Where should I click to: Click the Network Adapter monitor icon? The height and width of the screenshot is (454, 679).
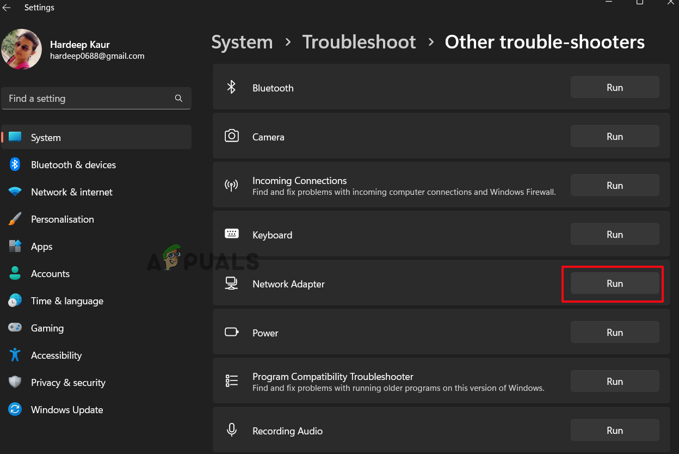pos(232,283)
